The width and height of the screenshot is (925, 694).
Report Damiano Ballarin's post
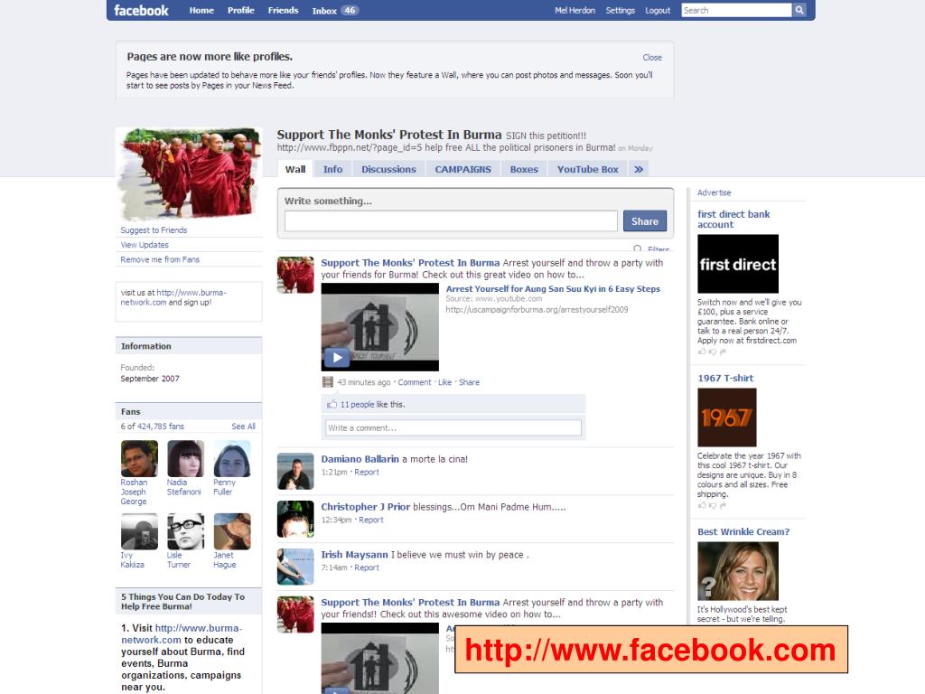click(367, 472)
